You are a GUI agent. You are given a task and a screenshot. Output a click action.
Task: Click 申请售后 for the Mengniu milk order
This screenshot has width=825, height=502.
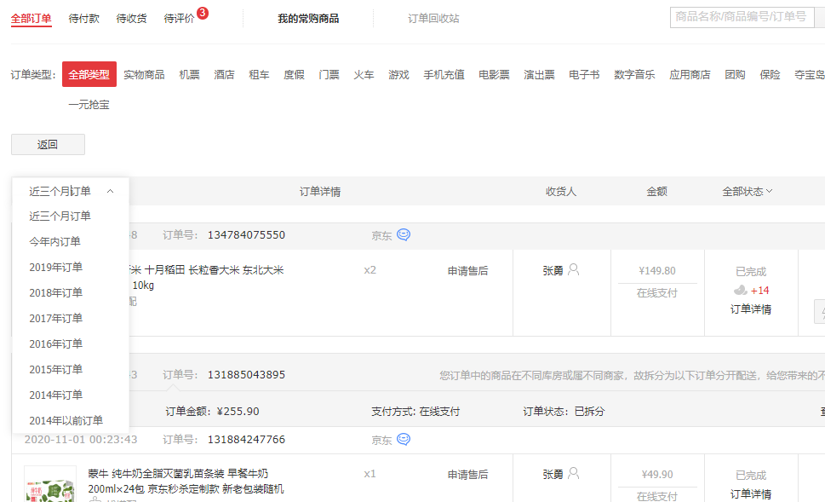point(467,475)
